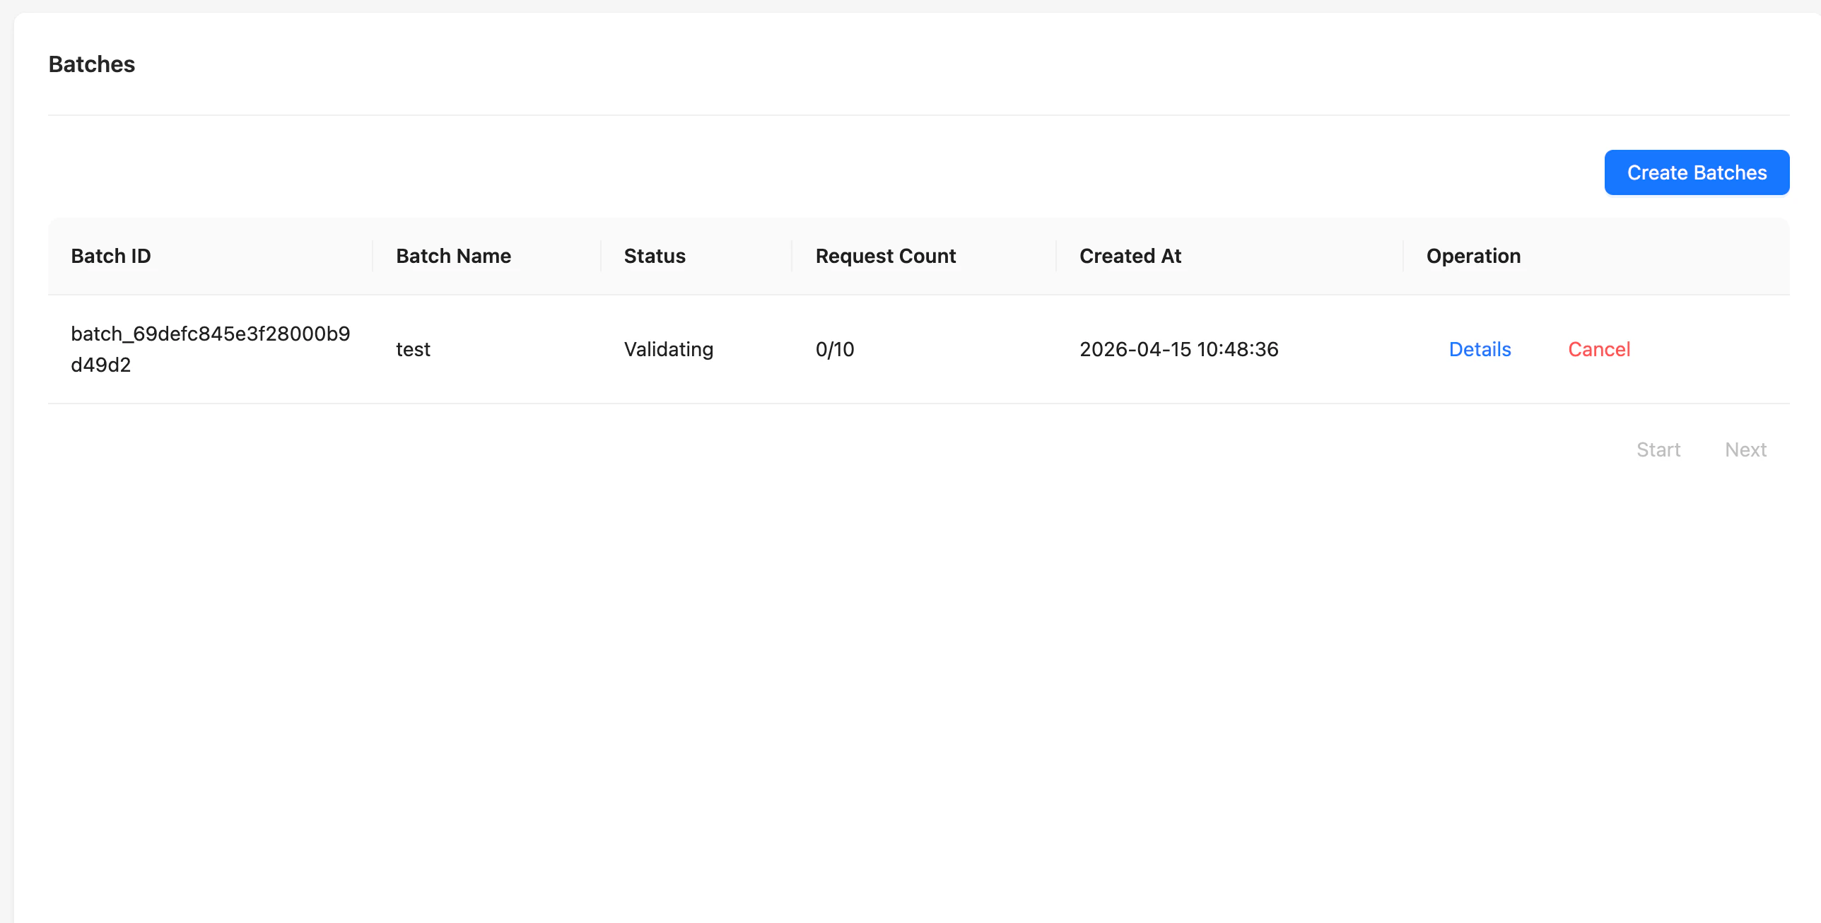
Task: Click the created timestamp 2026-04-15 10:48:36
Action: tap(1179, 349)
